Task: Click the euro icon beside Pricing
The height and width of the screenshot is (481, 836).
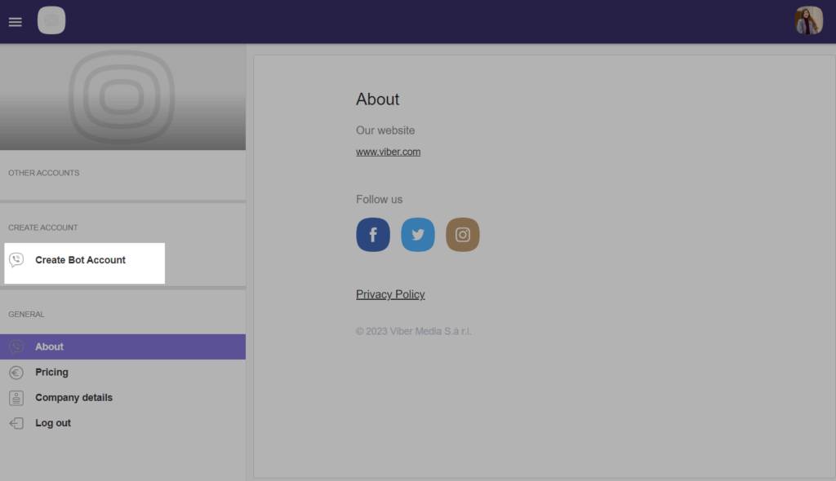Action: 16,373
